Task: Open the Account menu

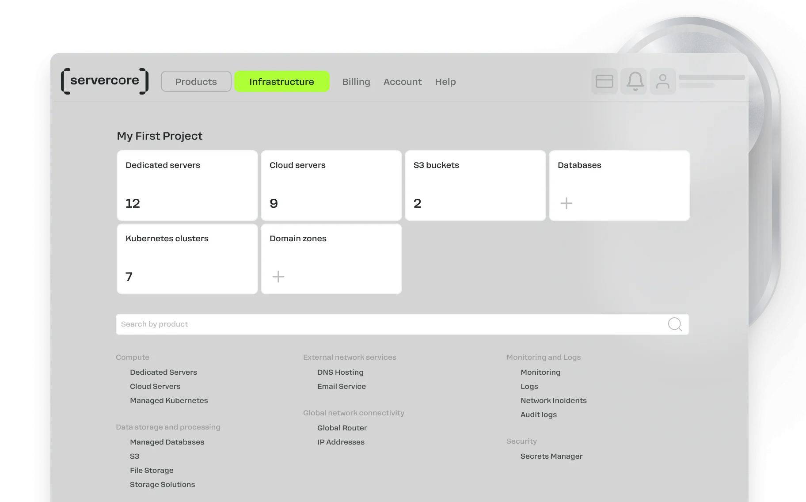Action: (402, 82)
